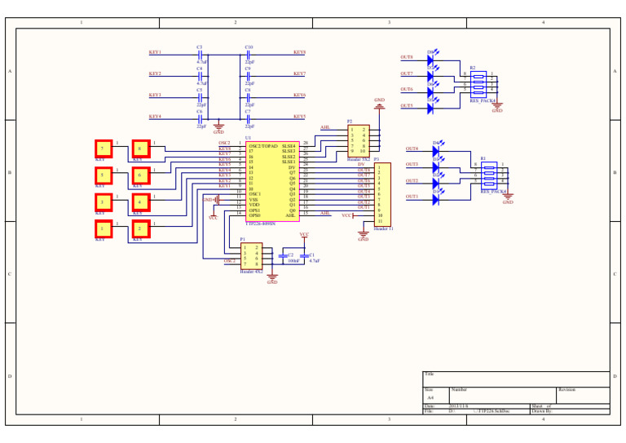Click KEY4 net label beside capacitor C6
This screenshot has height=443, width=626.
click(x=155, y=116)
